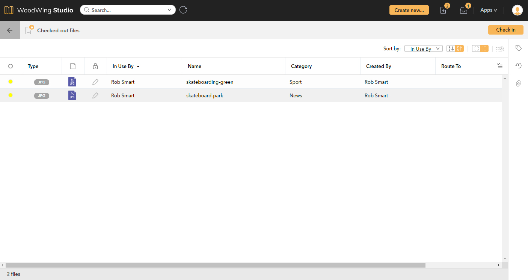Viewport: 528px width, 280px height.
Task: Sort in ascending order
Action: pyautogui.click(x=451, y=48)
